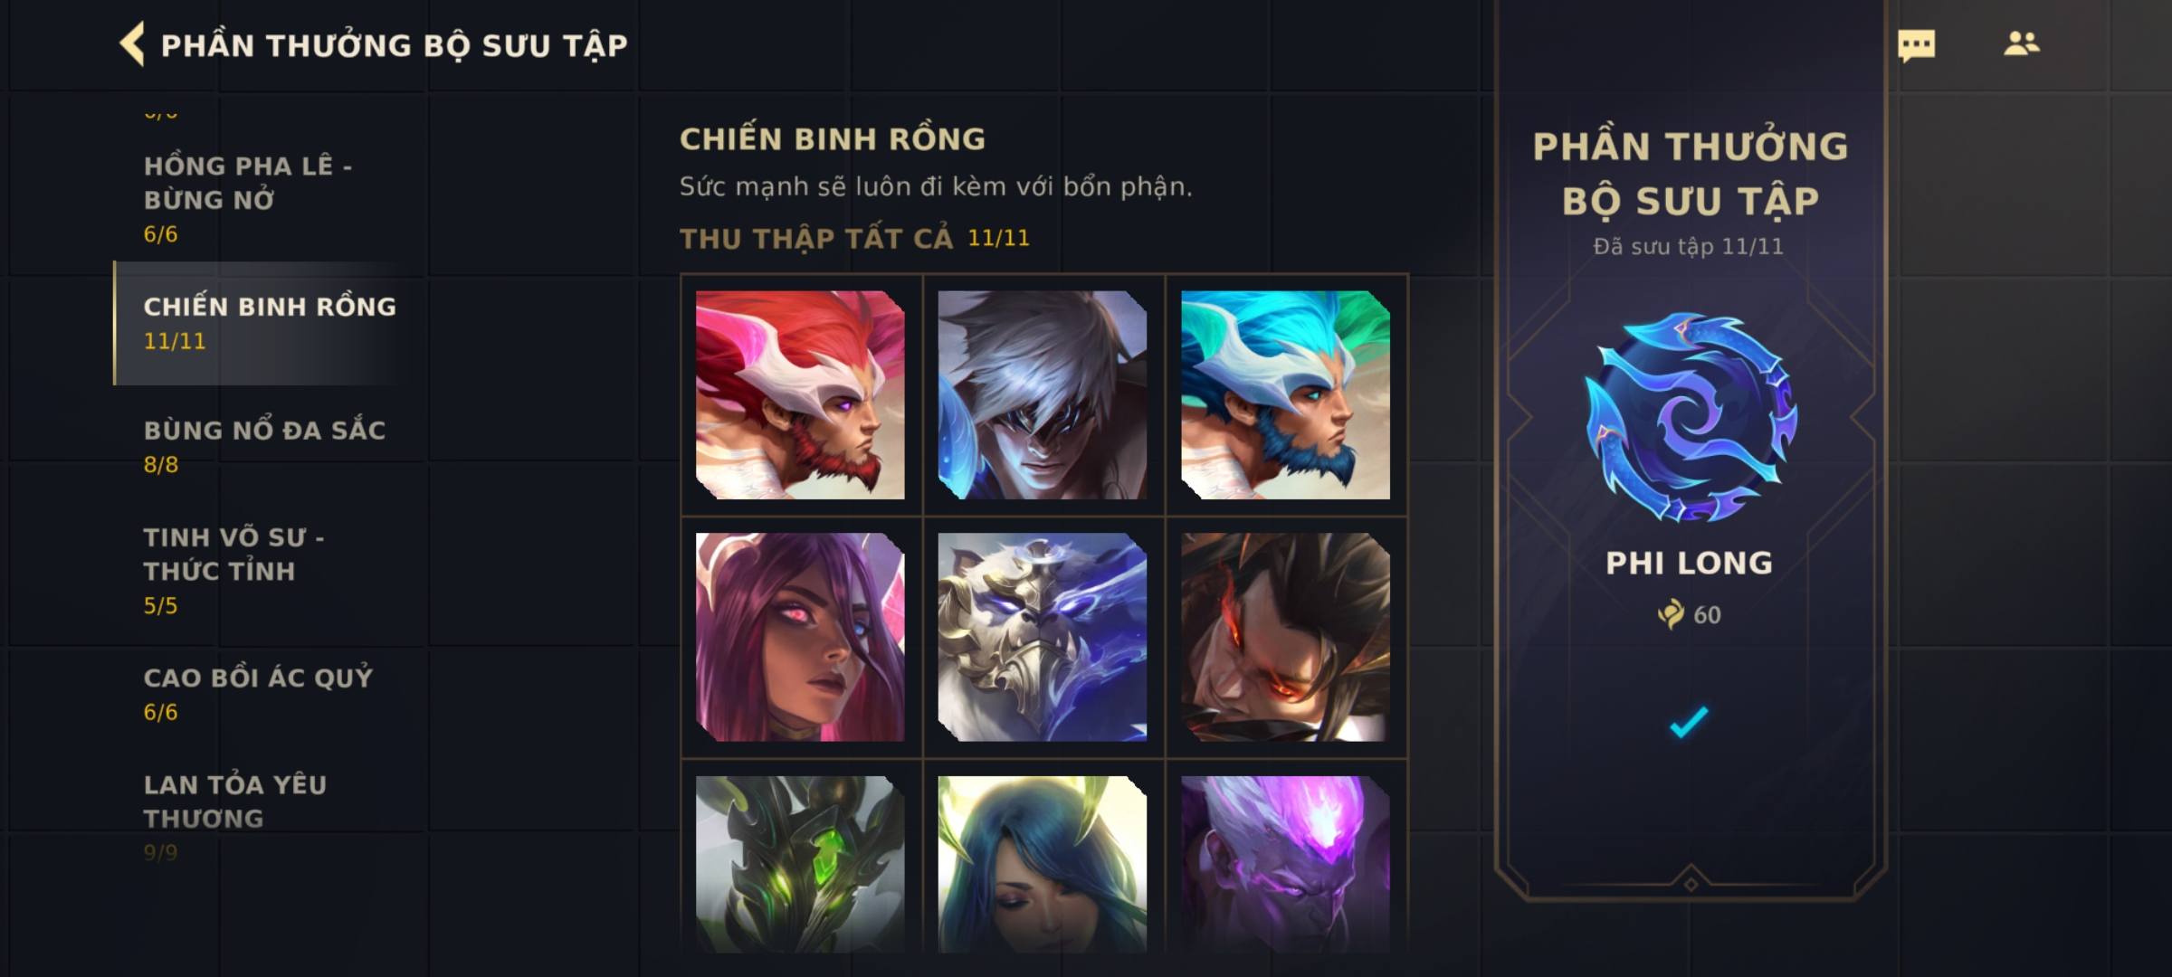Select the red-eyed dark-haired skin portrait
2172x977 pixels.
point(1285,637)
